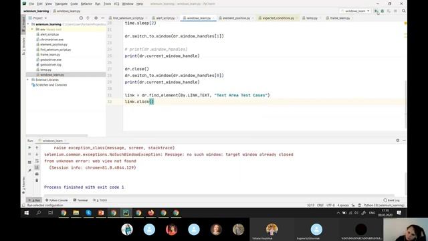428x241 pixels.
Task: Run the windows_learn configuration
Action: (376, 11)
